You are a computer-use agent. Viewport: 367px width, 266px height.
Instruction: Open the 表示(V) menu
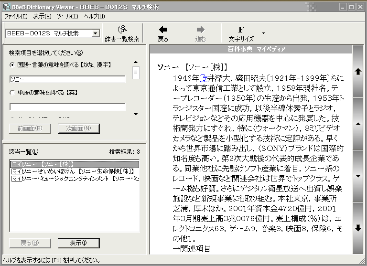(42, 16)
